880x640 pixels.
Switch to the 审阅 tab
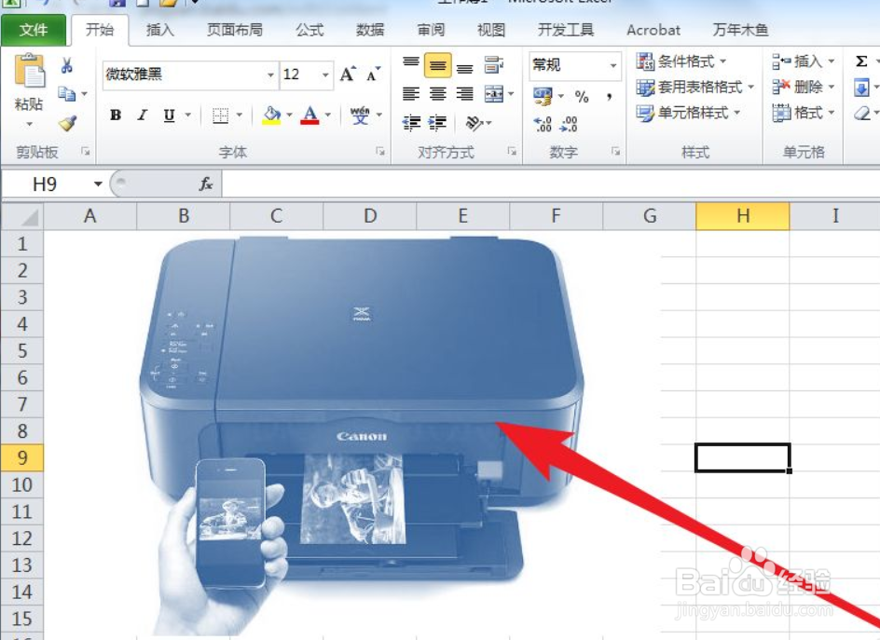(x=431, y=30)
